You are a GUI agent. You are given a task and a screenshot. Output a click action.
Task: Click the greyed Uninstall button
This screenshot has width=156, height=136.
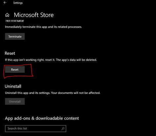pyautogui.click(x=15, y=101)
